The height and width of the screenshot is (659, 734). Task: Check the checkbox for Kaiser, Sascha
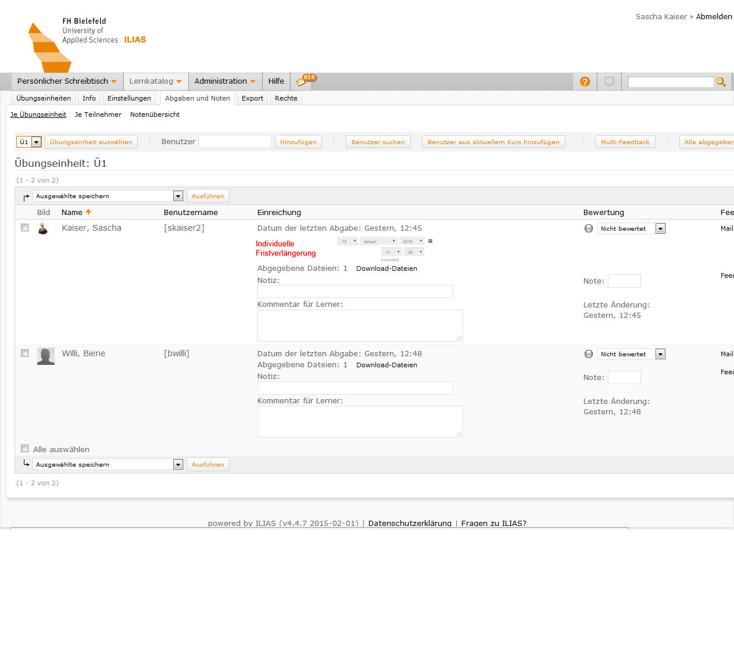coord(24,228)
